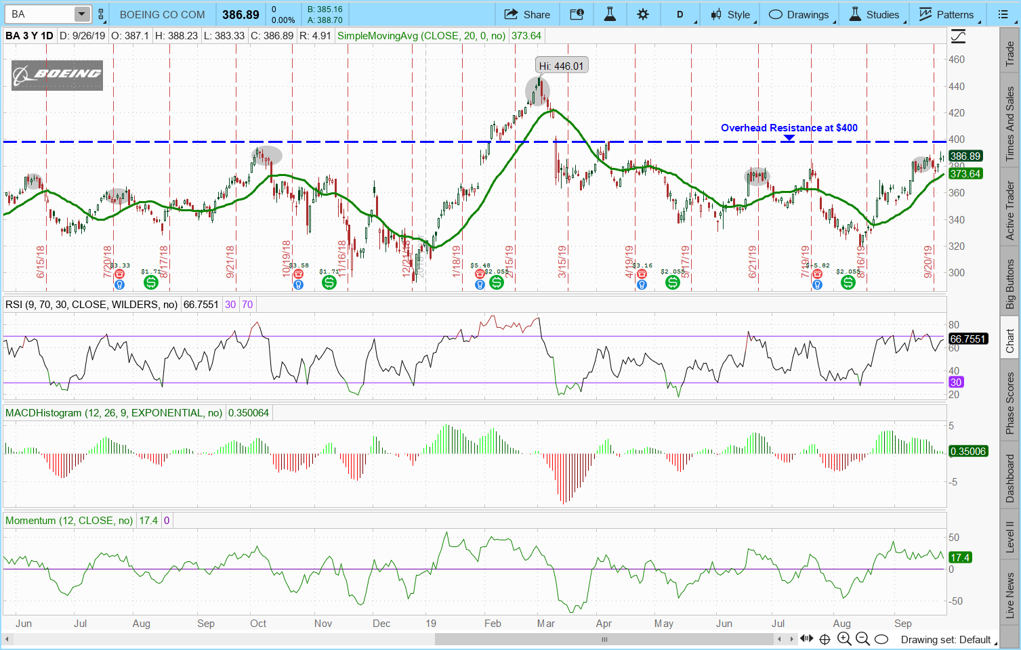This screenshot has height=650, width=1021.
Task: Open the Times And Sales side tab
Action: pos(1009,124)
